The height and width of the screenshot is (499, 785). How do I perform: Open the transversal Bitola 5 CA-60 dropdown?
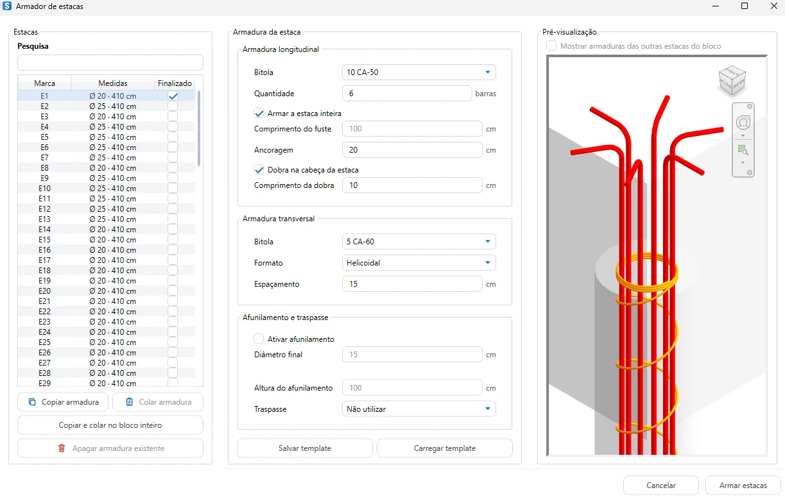419,242
